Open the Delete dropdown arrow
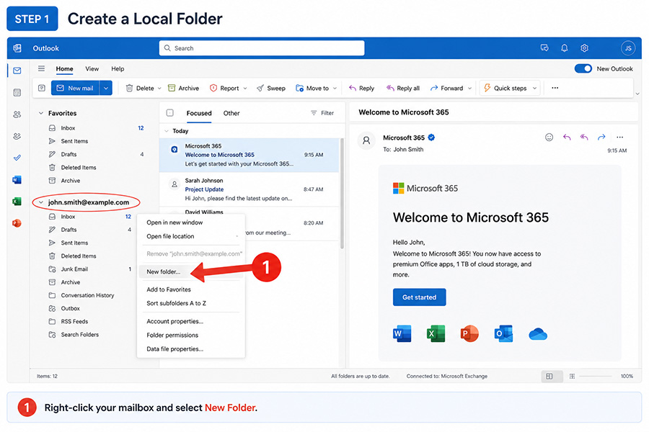649x432 pixels. click(x=159, y=88)
